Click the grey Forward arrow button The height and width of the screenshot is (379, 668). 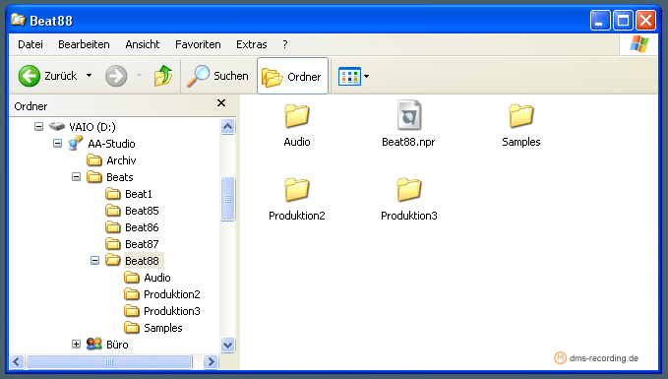(x=116, y=76)
